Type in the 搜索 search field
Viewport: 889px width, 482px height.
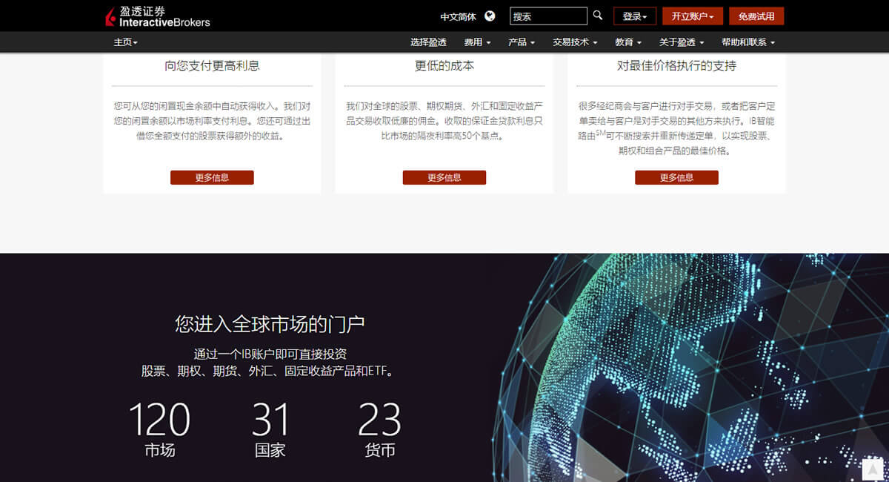click(548, 16)
